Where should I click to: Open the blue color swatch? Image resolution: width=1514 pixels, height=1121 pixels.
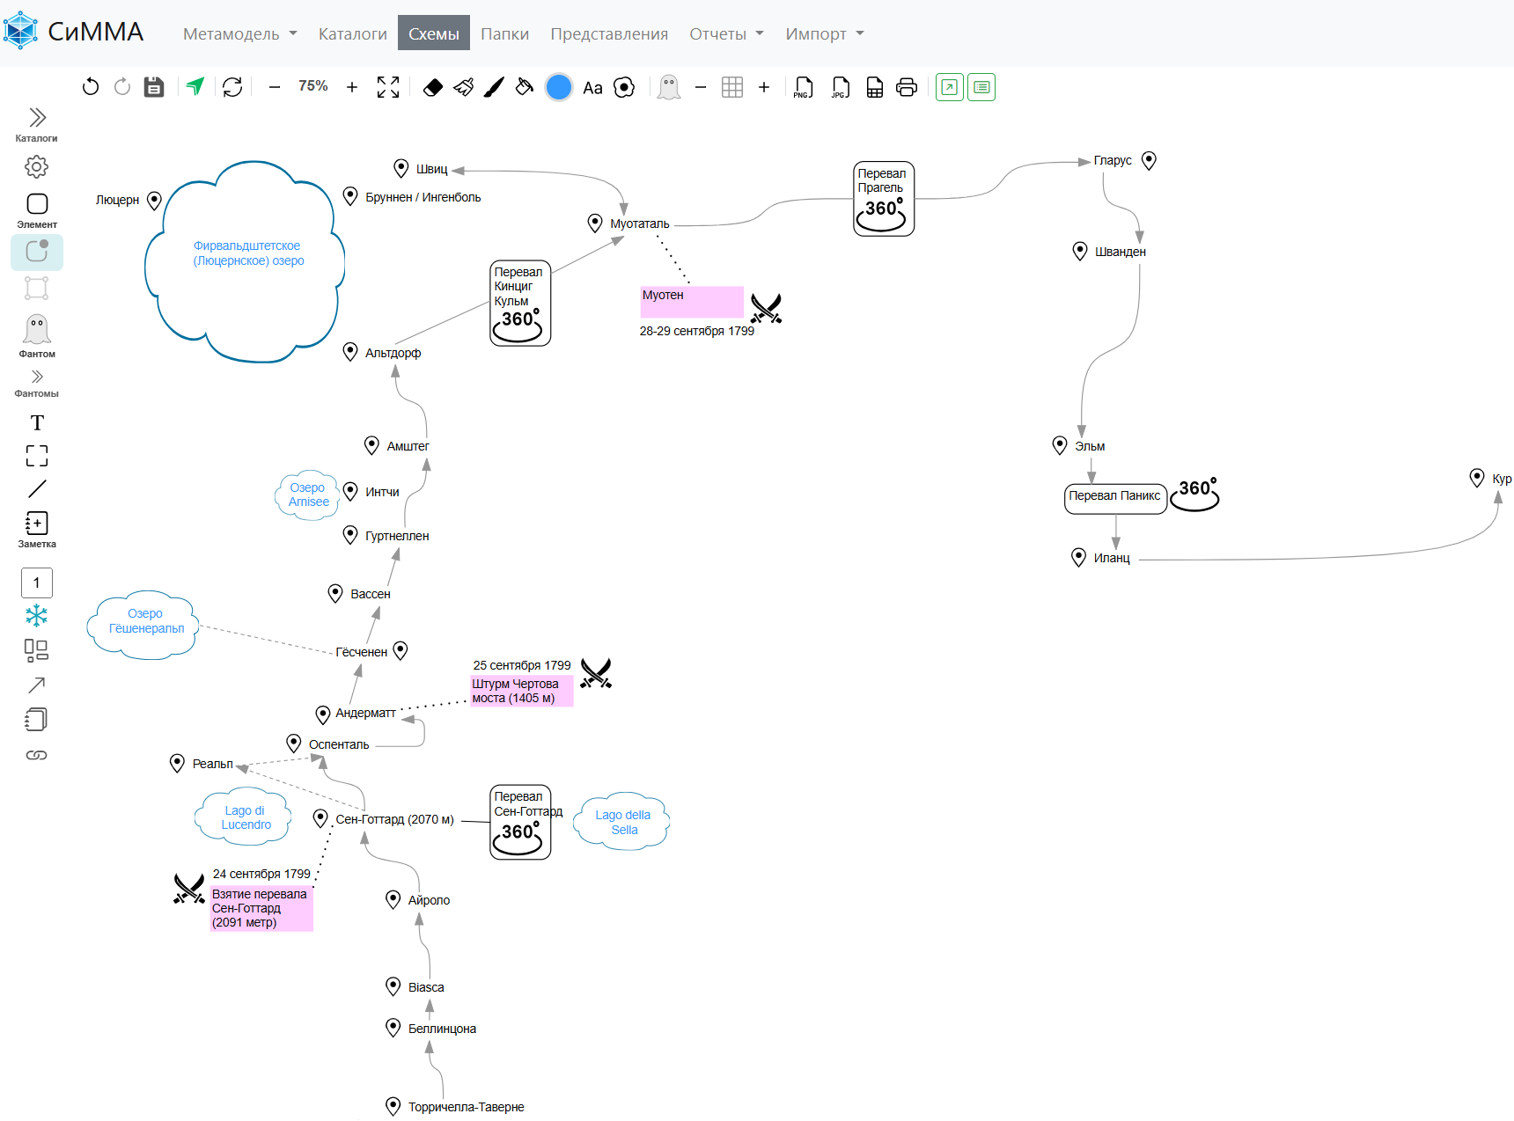(559, 87)
